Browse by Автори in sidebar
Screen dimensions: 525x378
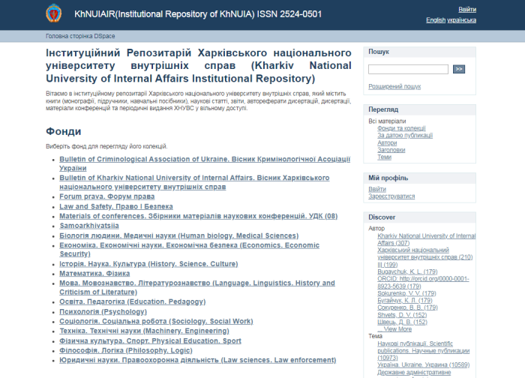point(387,142)
